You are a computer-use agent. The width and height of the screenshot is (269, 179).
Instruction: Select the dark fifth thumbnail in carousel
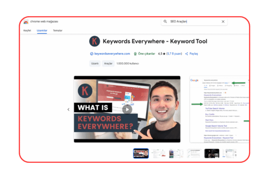(212, 153)
